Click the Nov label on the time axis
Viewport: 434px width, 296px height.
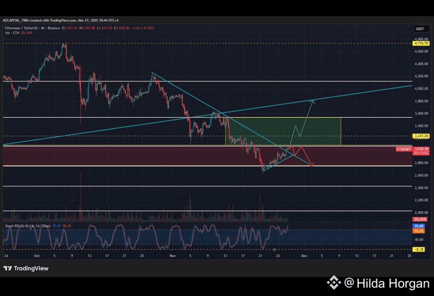click(173, 256)
